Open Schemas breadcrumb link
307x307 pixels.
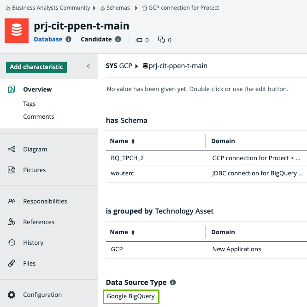click(118, 8)
